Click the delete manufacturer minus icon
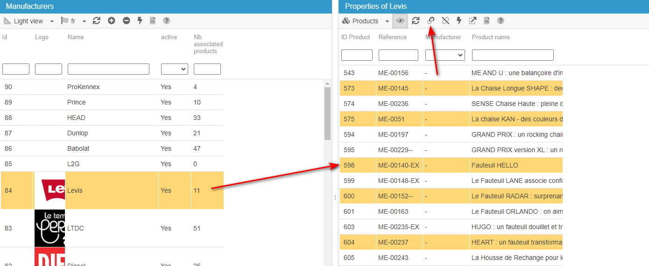The image size is (649, 266). pos(126,21)
